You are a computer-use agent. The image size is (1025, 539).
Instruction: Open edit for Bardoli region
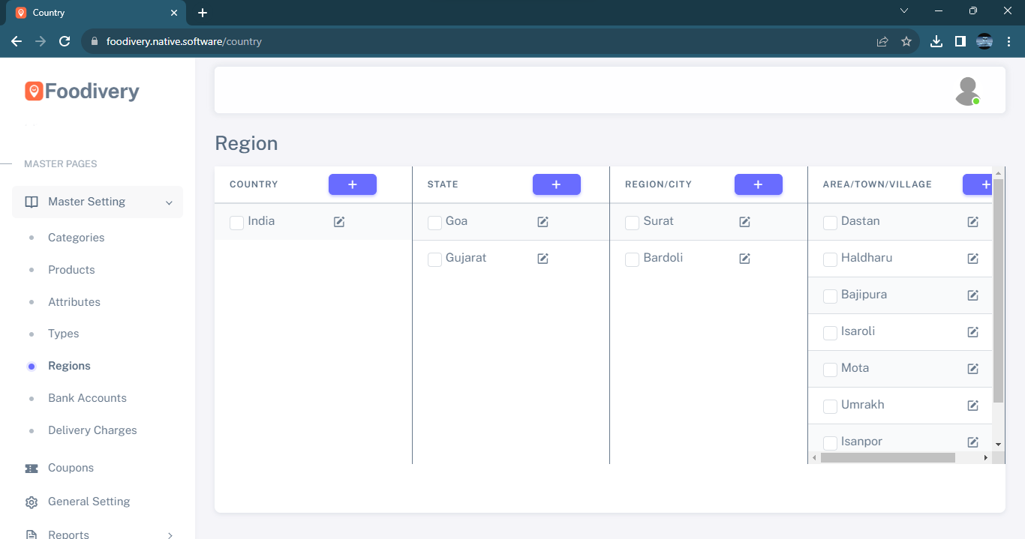pyautogui.click(x=744, y=259)
